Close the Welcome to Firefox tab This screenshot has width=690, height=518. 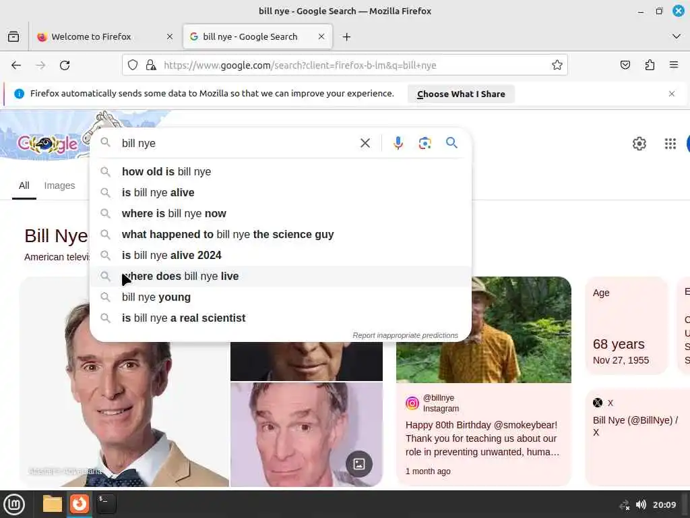tap(170, 36)
